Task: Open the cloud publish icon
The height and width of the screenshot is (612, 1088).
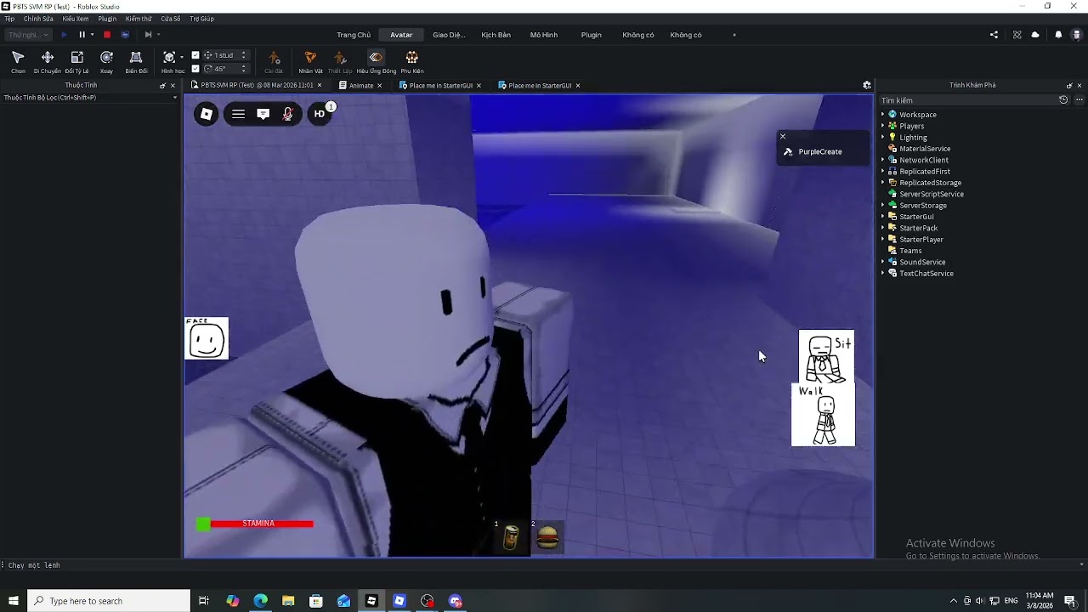Action: 1035,35
